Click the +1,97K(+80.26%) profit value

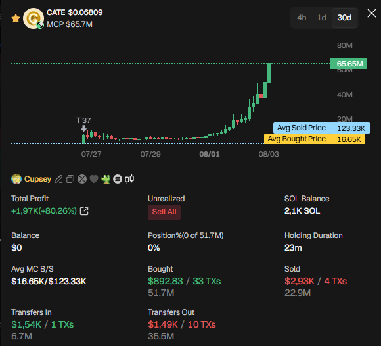pos(44,210)
